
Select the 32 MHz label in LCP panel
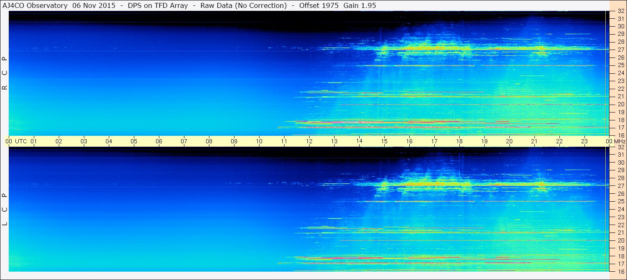(x=621, y=147)
